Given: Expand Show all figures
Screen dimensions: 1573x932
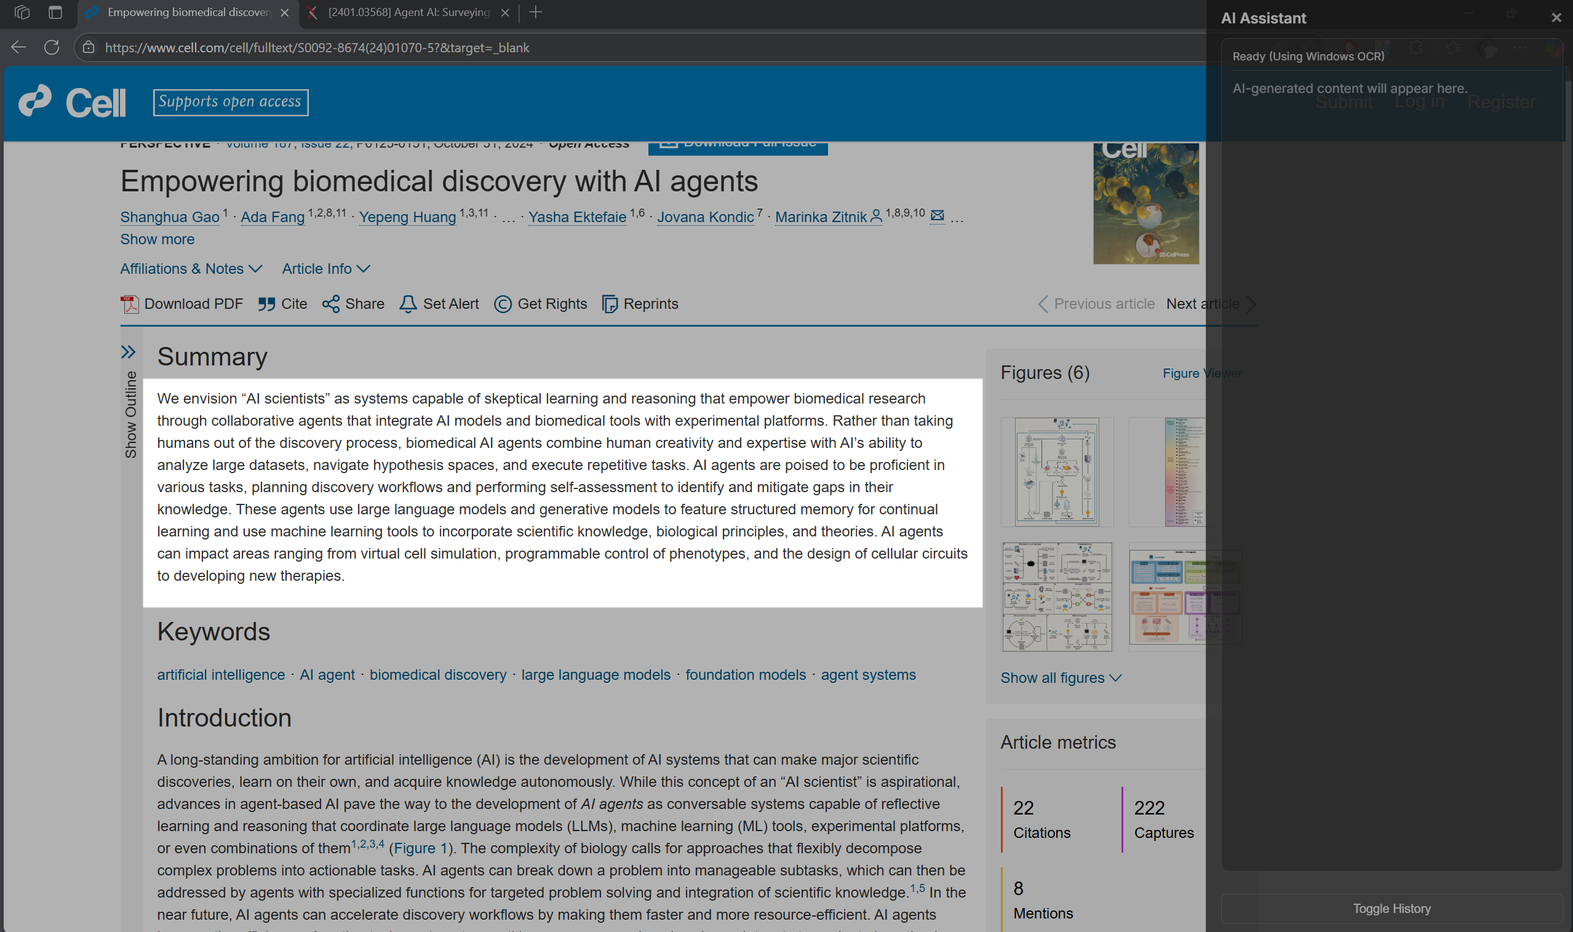Looking at the screenshot, I should [1060, 678].
